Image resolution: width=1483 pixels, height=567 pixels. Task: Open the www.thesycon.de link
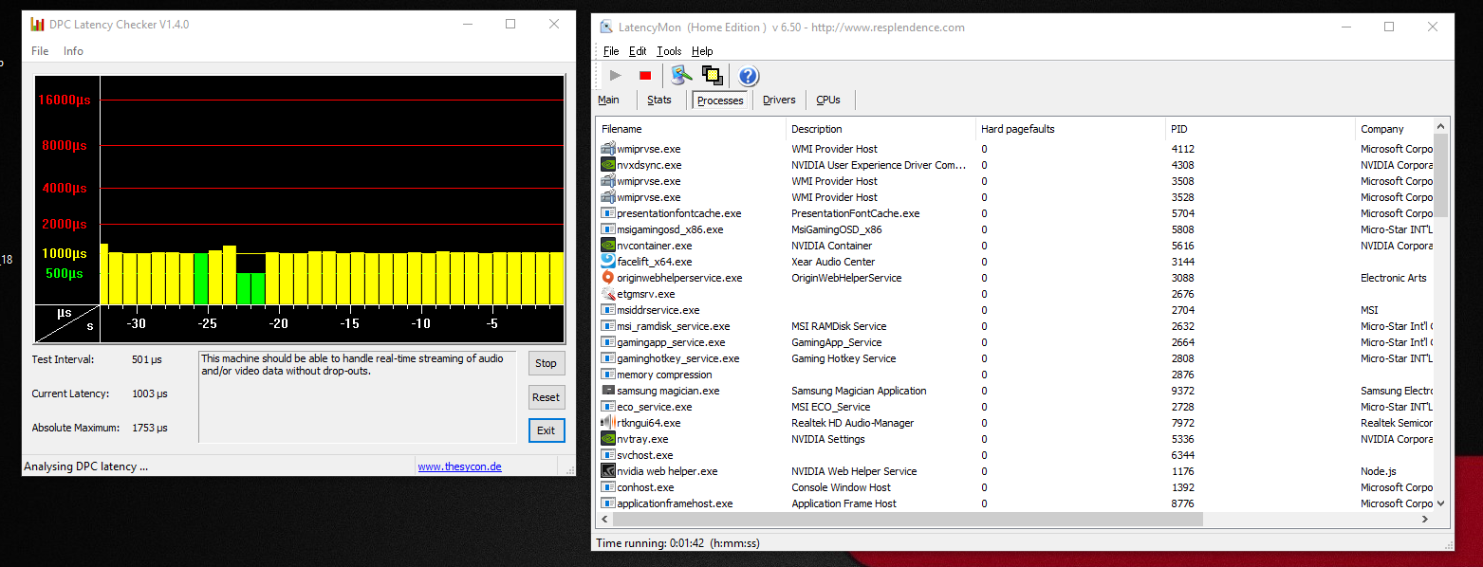coord(459,466)
